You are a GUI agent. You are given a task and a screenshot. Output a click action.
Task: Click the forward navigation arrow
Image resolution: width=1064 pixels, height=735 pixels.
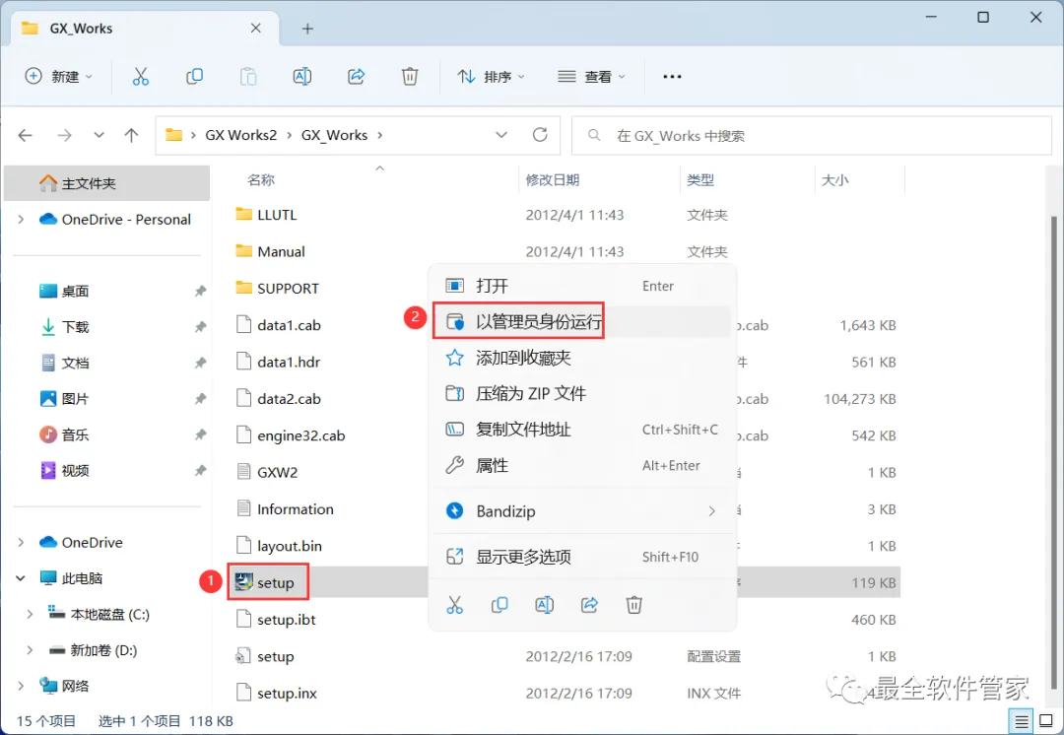[x=64, y=136]
